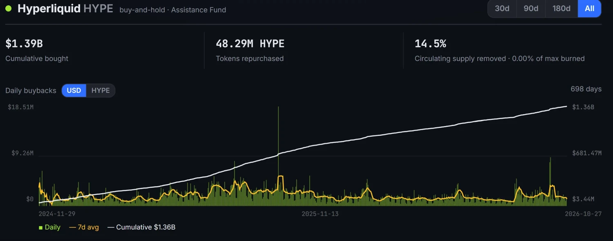Click the Cumulative bought label

pos(37,59)
